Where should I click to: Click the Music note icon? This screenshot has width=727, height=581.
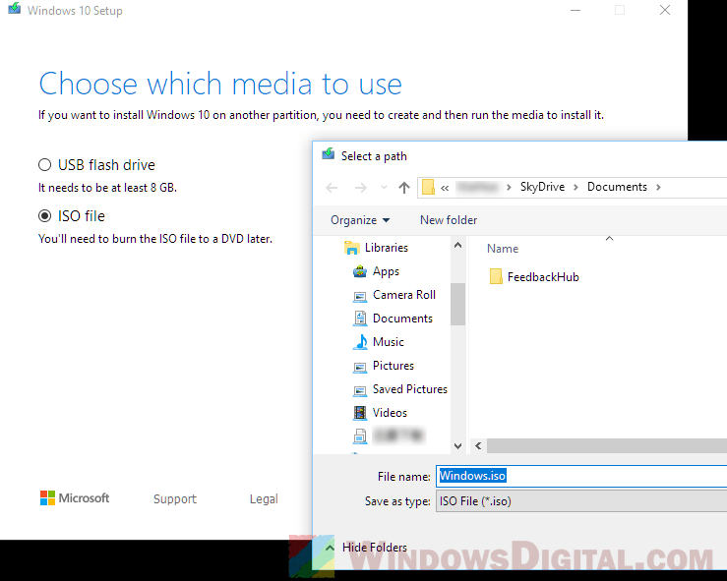tap(360, 342)
